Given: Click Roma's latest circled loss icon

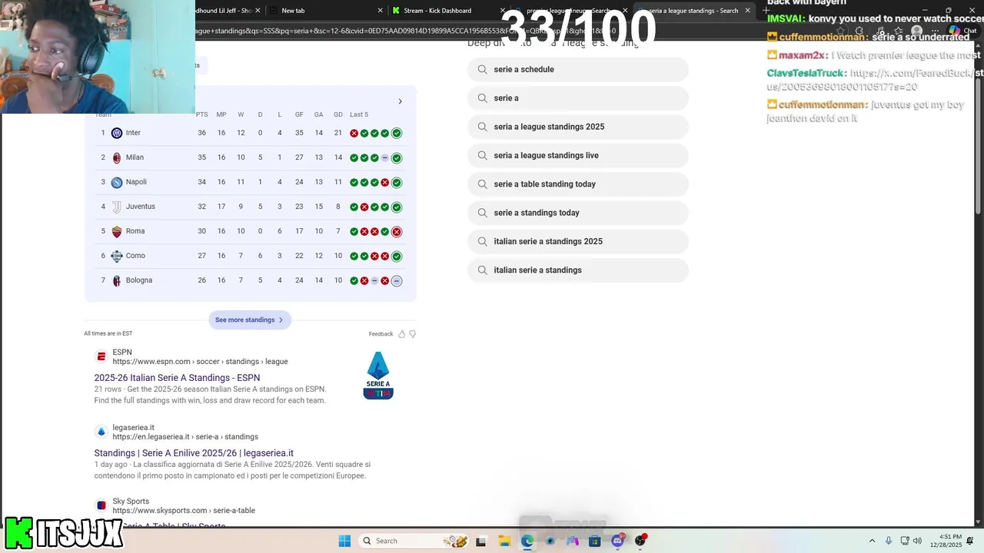Looking at the screenshot, I should click(397, 232).
